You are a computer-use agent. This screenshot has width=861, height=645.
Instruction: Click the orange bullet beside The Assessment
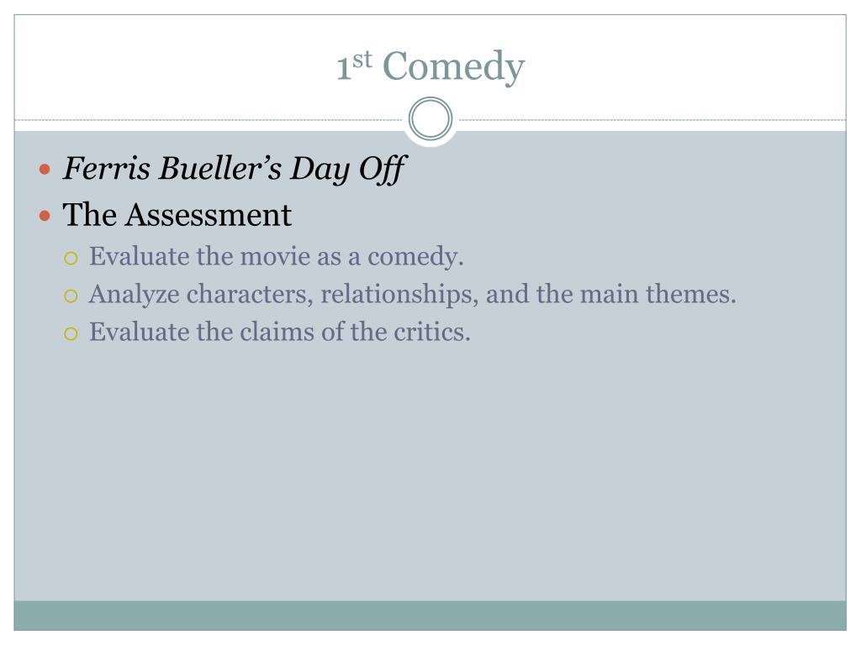[45, 216]
